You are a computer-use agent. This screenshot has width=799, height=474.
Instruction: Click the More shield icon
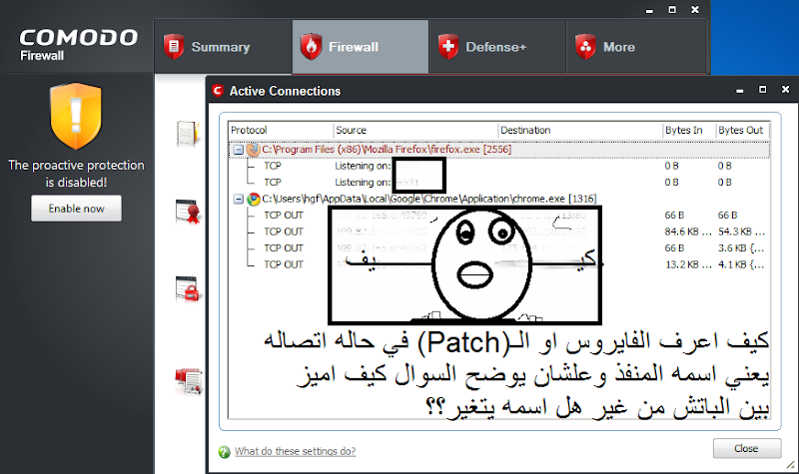(x=585, y=47)
